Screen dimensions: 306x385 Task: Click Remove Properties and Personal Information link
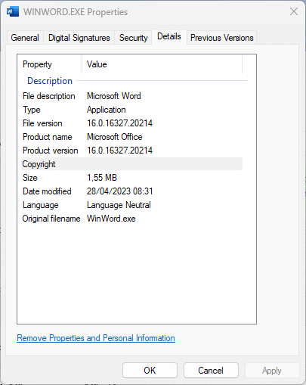[96, 338]
